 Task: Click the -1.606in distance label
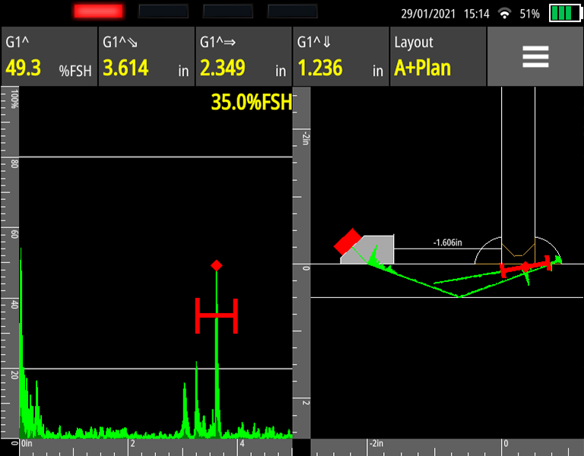(449, 242)
